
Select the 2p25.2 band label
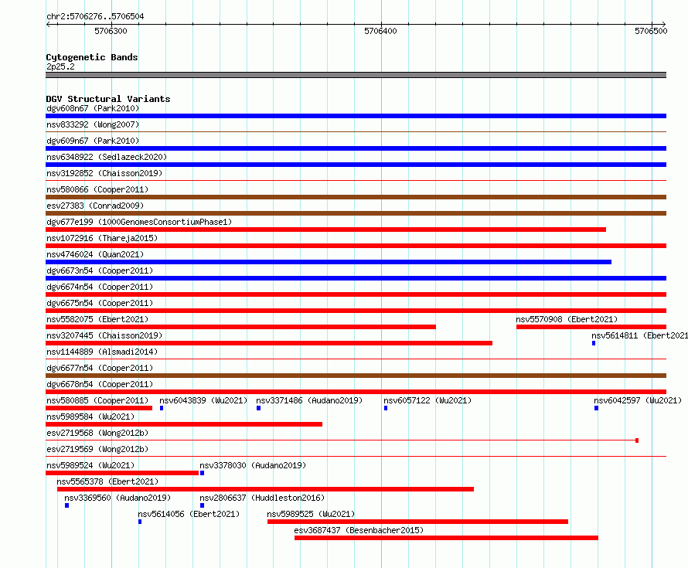(60, 66)
